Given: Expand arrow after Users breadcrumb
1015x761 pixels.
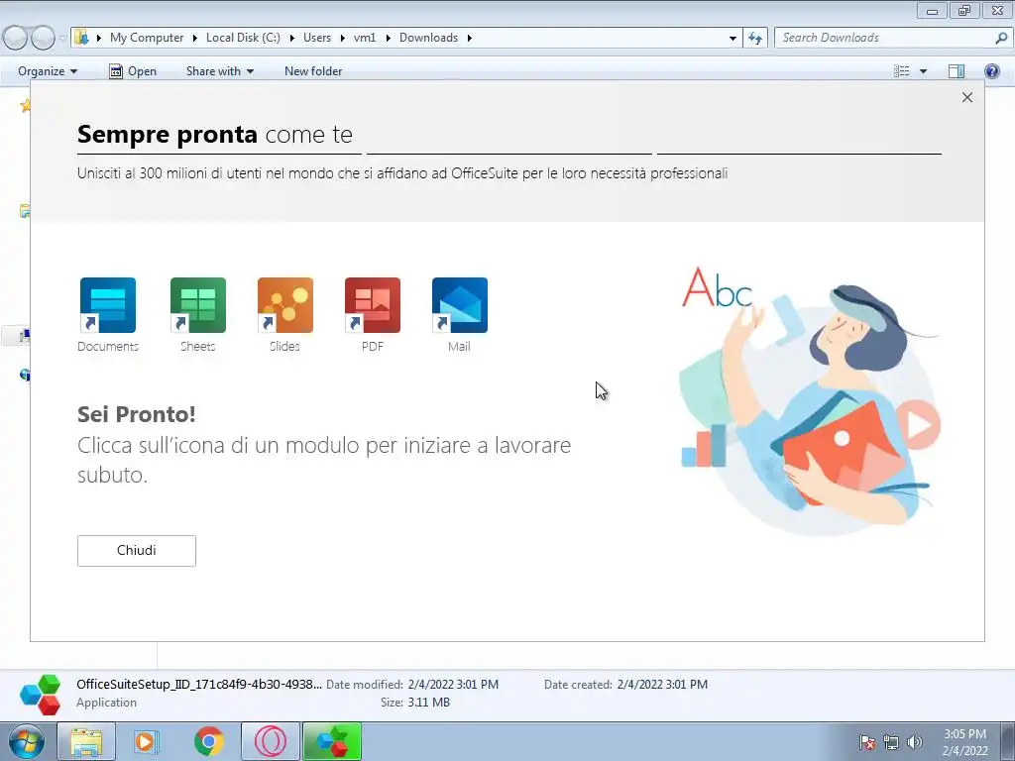Looking at the screenshot, I should coord(342,38).
